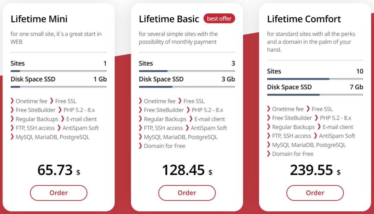This screenshot has width=374, height=214.
Task: Click Disk Space SSD bar in Lifetime Basic
Action: coord(187,87)
